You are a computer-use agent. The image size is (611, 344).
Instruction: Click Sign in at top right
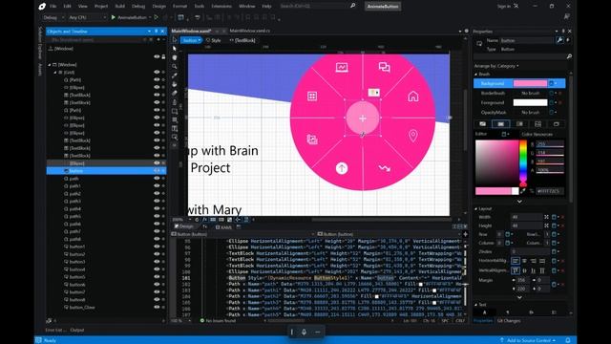[x=503, y=7]
